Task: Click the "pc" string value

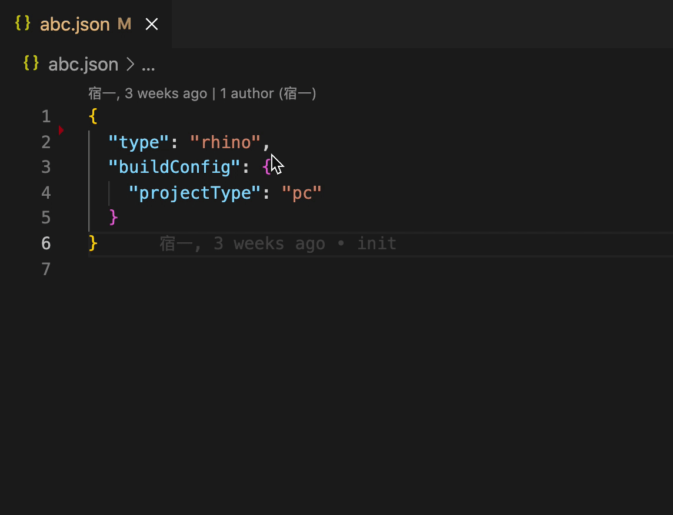Action: click(x=302, y=192)
